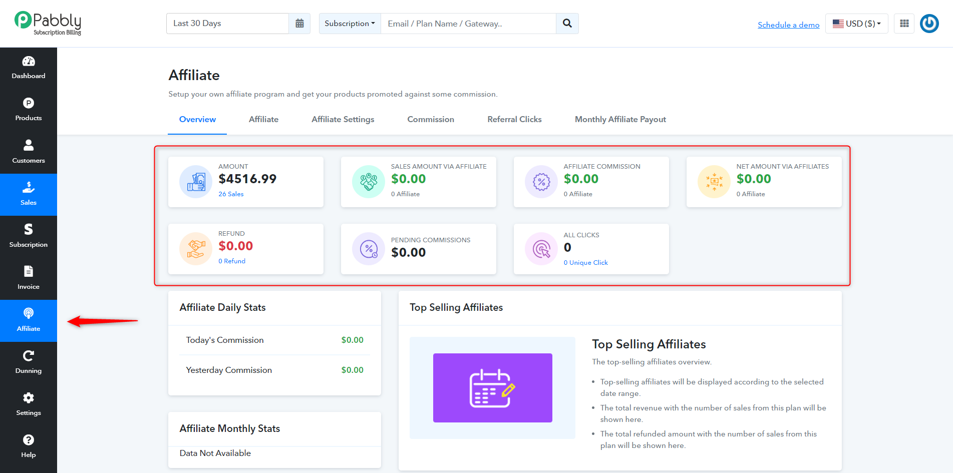Go to Products in sidebar
This screenshot has width=953, height=473.
[x=29, y=110]
